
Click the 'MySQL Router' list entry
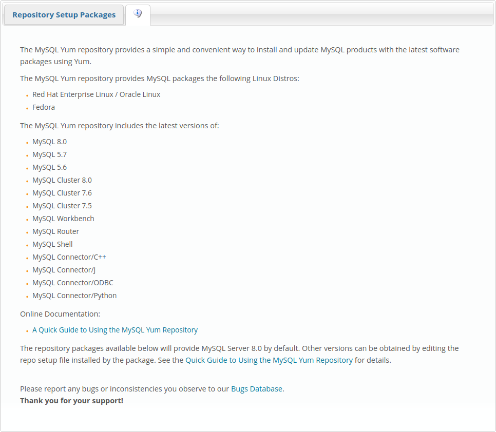[x=55, y=231]
